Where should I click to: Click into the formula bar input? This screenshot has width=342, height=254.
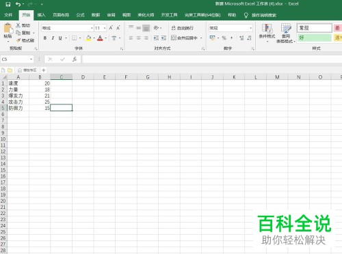click(x=211, y=59)
